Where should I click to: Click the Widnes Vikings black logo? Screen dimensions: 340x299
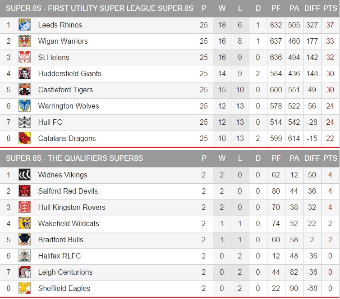click(x=24, y=175)
